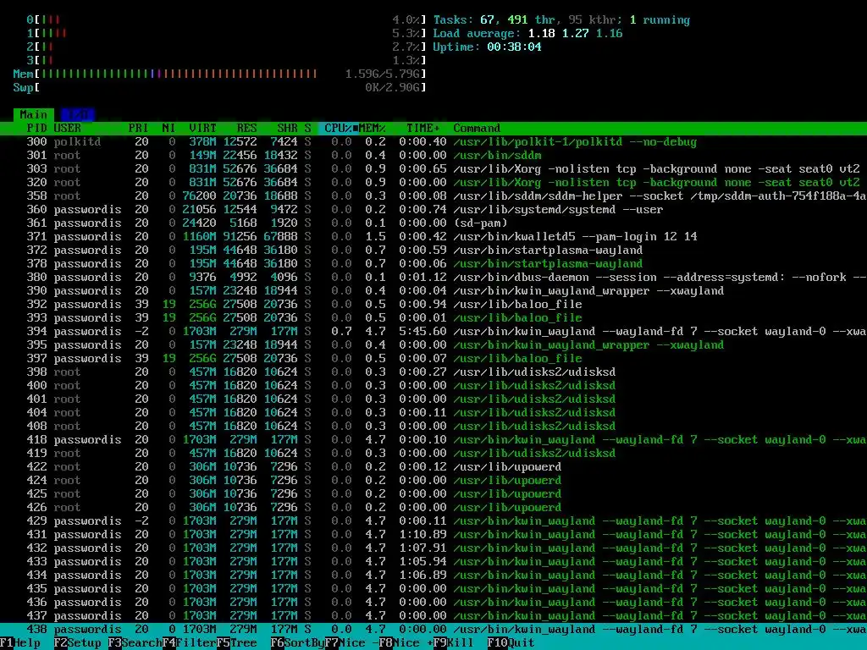Select the polkitd process row PID 300

tap(433, 142)
